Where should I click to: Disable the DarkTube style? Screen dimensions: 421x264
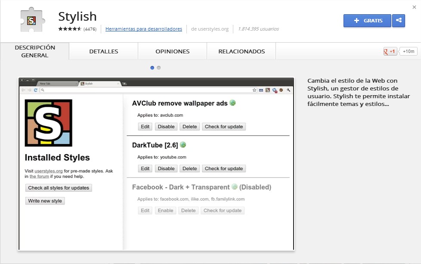click(166, 168)
